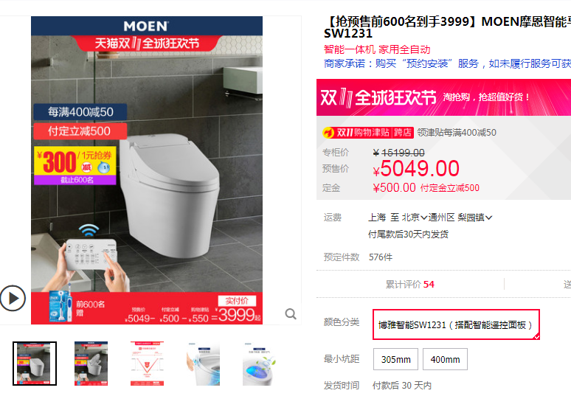Screen dimensions: 571x396
Task: Click 领津贴每满400减50 coupon link
Action: (457, 133)
